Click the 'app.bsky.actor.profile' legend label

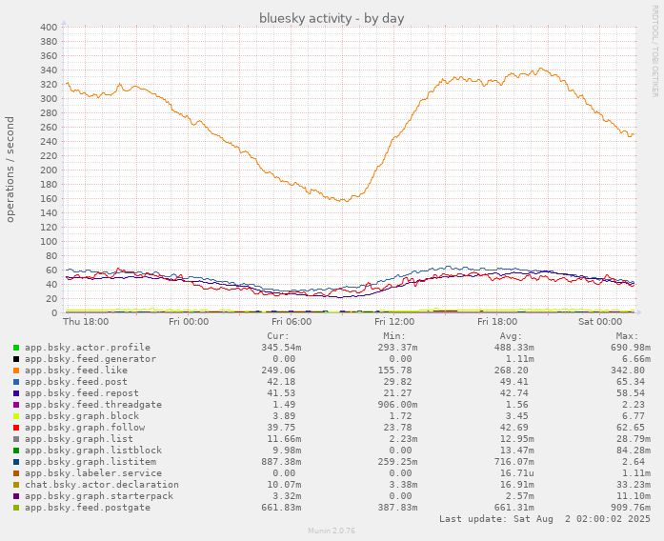click(88, 348)
